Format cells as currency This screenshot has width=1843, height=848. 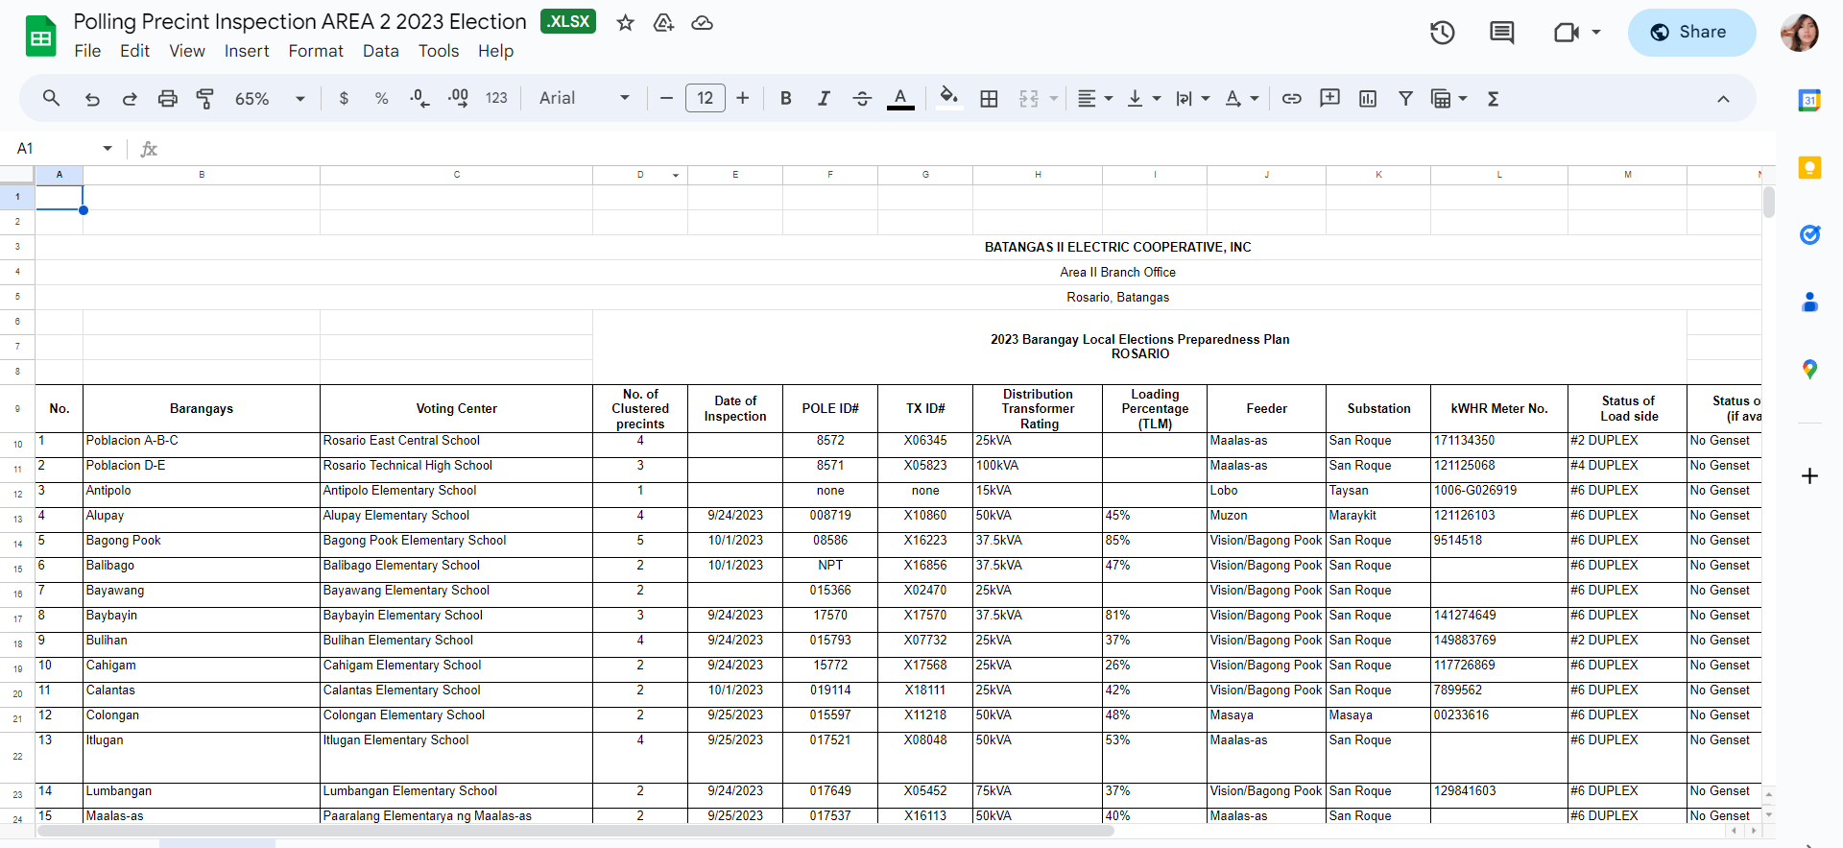pos(344,98)
